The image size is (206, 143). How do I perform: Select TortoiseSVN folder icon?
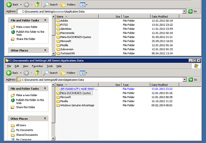coord(58,53)
